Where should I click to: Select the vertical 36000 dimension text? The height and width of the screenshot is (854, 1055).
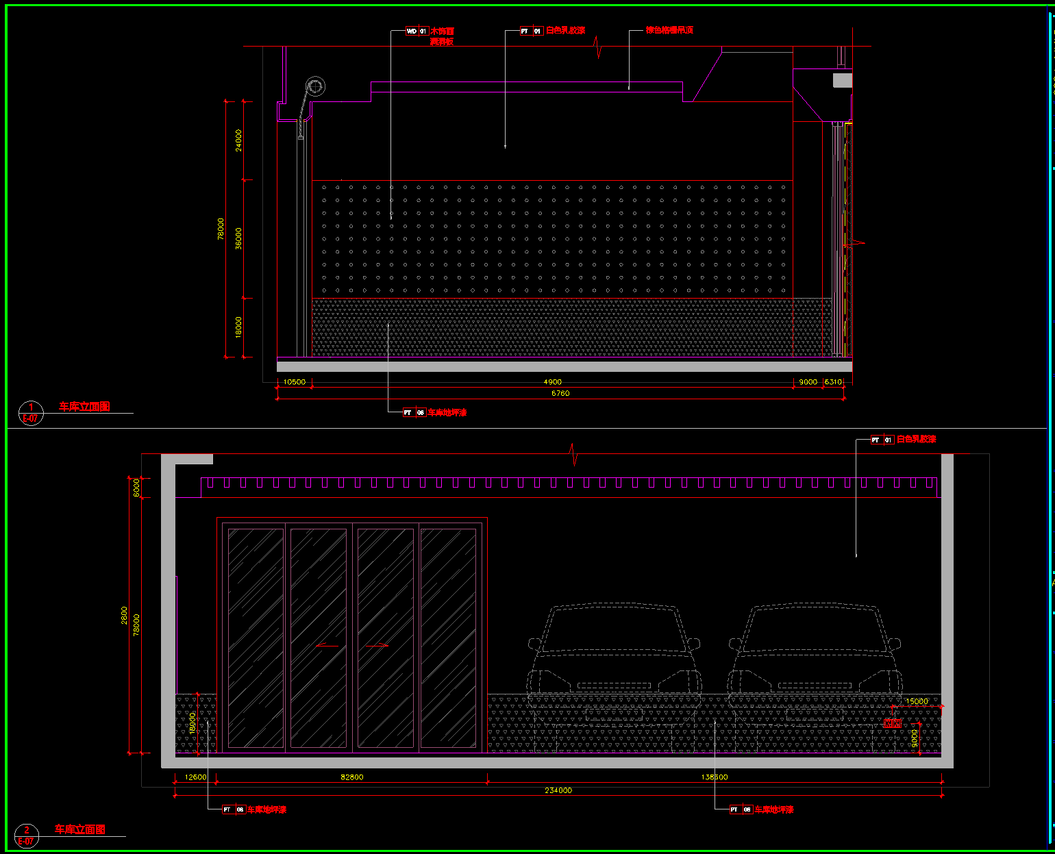238,238
